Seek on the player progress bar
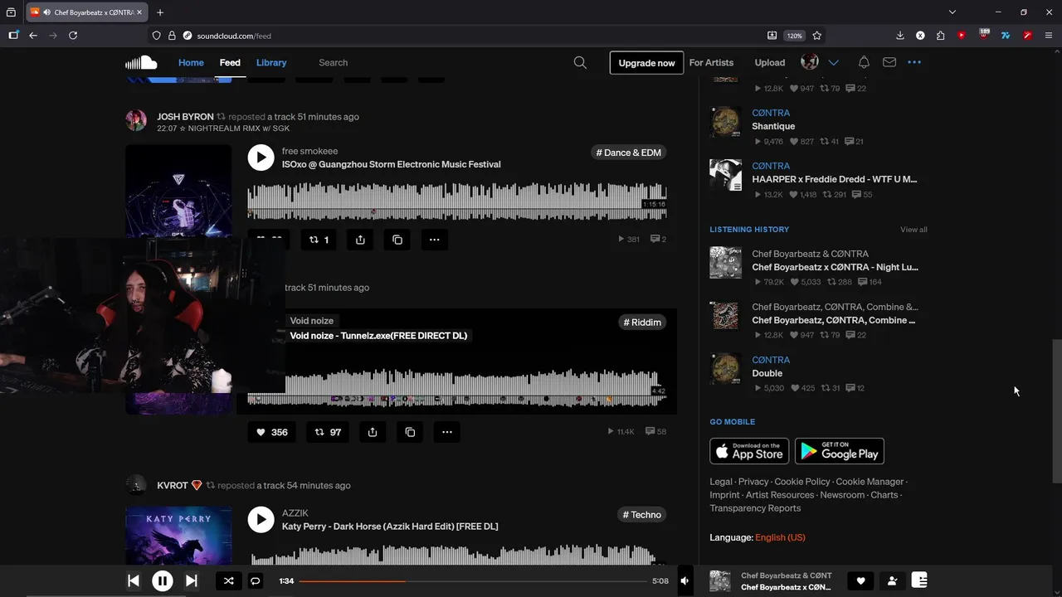This screenshot has height=597, width=1062. point(473,581)
